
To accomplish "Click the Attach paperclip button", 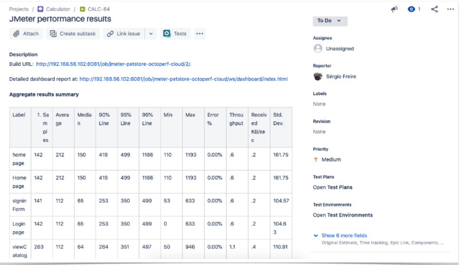I will [26, 33].
